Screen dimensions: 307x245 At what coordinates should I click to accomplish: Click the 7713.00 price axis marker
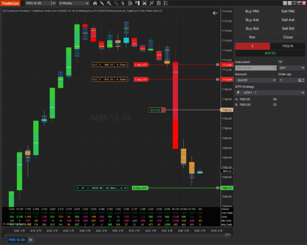click(227, 65)
